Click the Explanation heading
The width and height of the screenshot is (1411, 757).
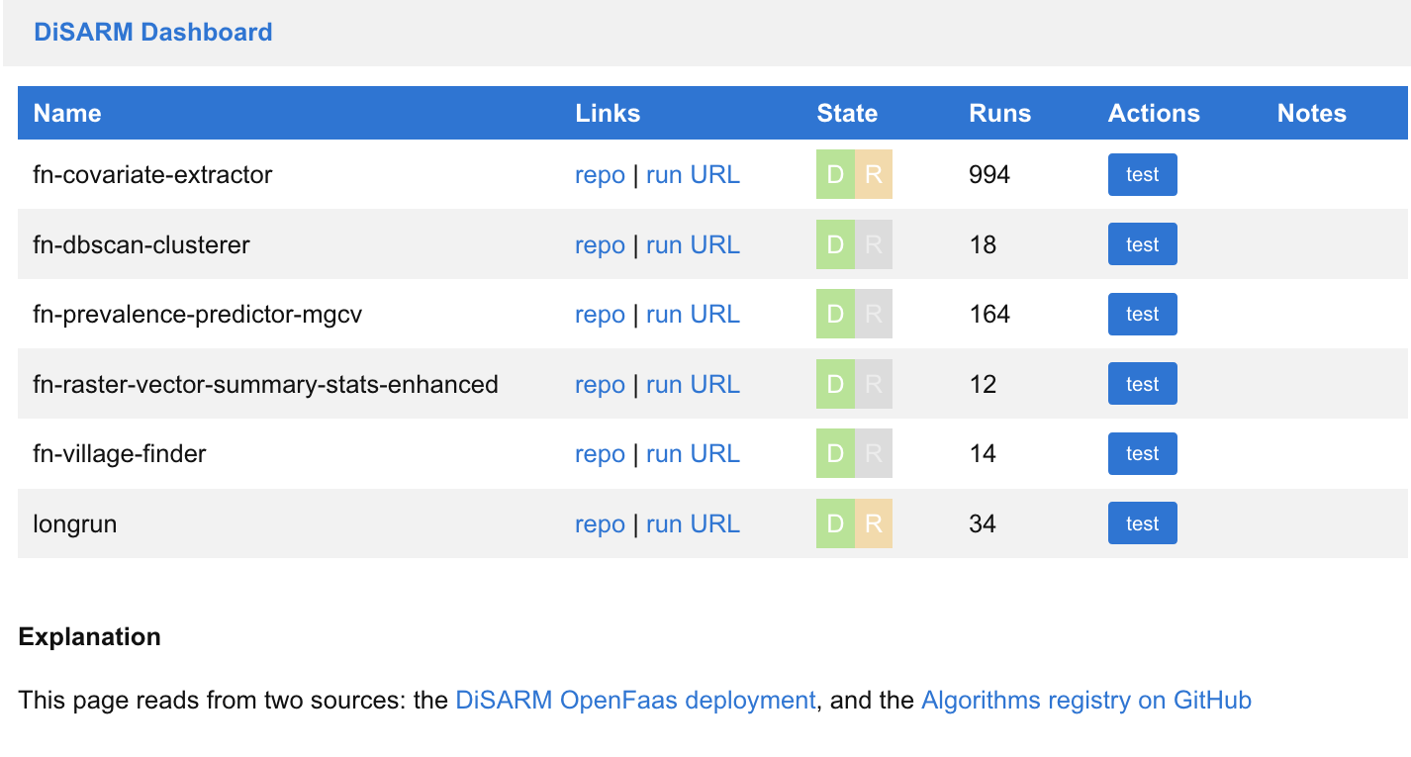coord(90,636)
